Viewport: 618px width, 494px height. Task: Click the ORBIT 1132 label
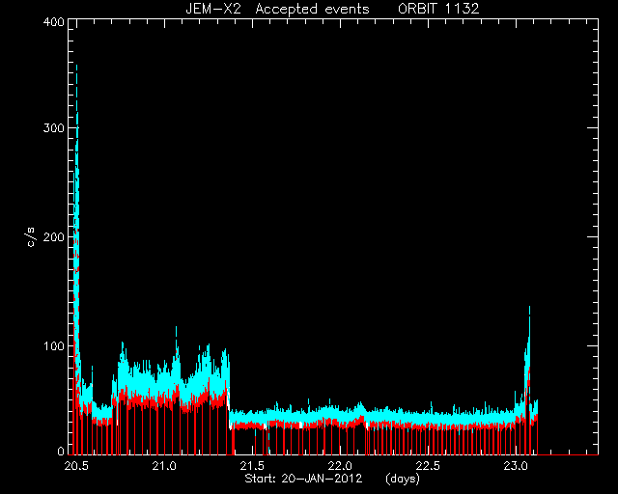[x=438, y=9]
